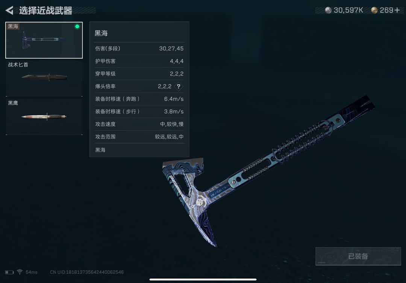
Task: Select the 黑海 axe thumbnail
Action: click(44, 40)
